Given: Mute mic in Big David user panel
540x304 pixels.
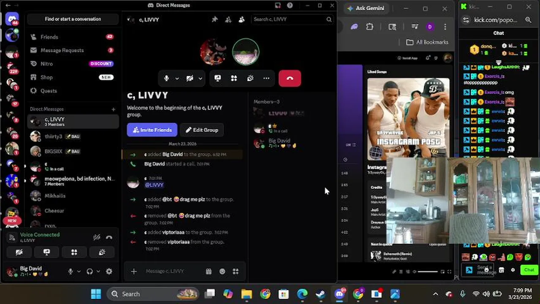Looking at the screenshot, I should click(71, 271).
